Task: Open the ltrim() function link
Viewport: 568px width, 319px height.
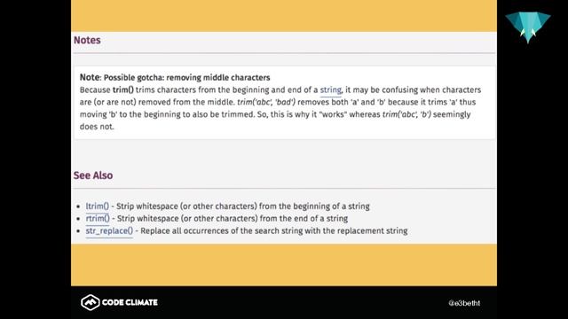Action: (97, 206)
